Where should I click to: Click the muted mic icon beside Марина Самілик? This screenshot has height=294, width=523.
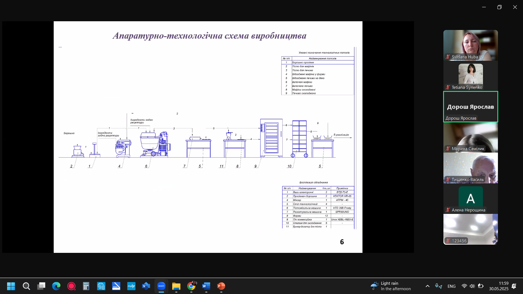(x=448, y=148)
